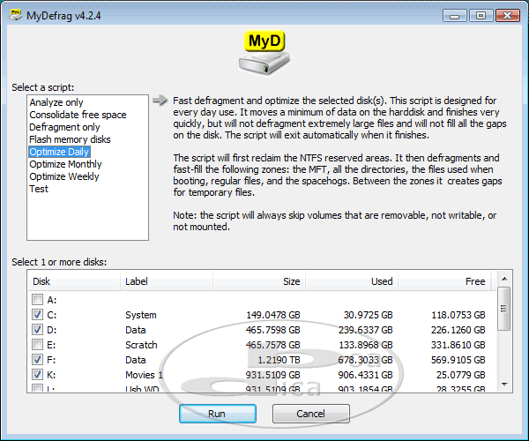The height and width of the screenshot is (441, 529).
Task: Click the disk list scrollbar down arrow
Action: [503, 383]
